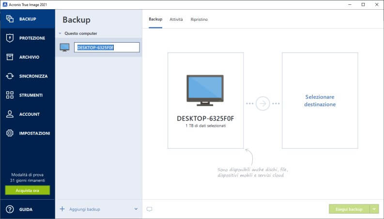Click the Protezione shield icon
Screen dimensions: 384x219
point(10,38)
